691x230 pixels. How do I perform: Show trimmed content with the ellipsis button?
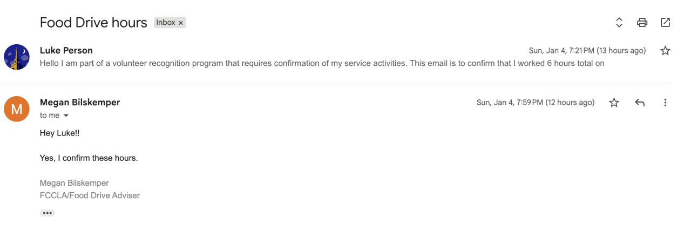48,213
